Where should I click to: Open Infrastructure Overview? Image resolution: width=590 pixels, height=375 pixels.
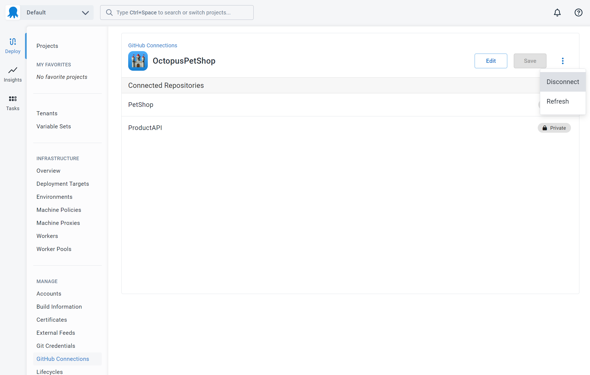pos(48,171)
